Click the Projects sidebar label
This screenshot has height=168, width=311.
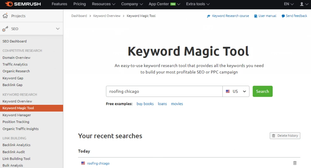(18, 16)
